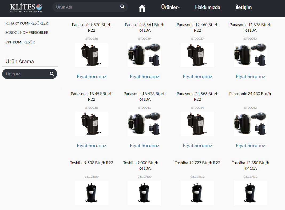This screenshot has width=285, height=210.
Task: Click the sidebar search magnifier icon
Action: (x=52, y=74)
